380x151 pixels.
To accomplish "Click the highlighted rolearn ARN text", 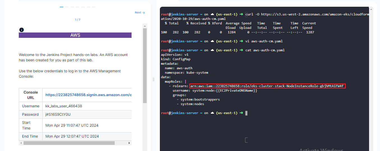I will pos(268,86).
